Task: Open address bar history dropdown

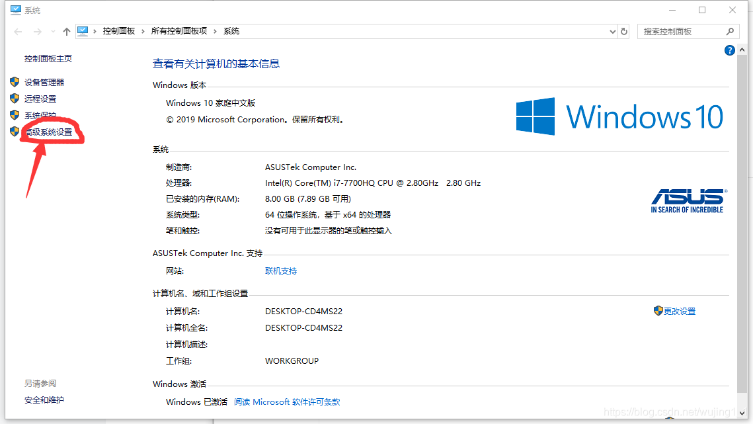Action: (x=612, y=32)
